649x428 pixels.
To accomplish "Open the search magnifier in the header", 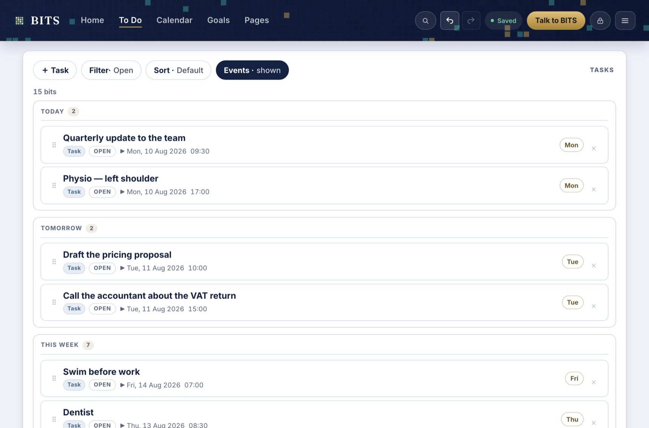I will 425,20.
